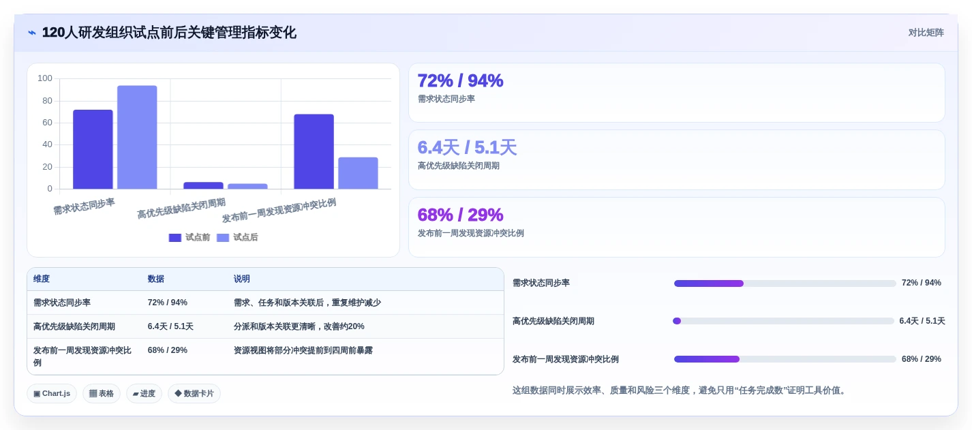Click the lightning icon beside the dashboard title
972x430 pixels.
click(x=32, y=33)
